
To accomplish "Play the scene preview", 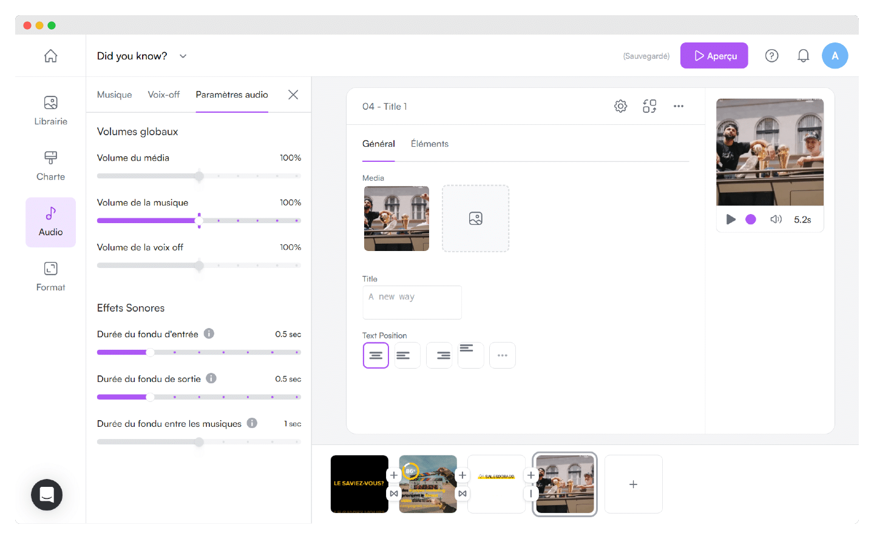I will click(x=731, y=219).
